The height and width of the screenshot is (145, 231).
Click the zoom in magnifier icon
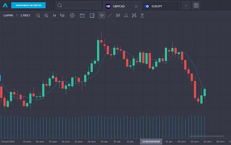46,15
